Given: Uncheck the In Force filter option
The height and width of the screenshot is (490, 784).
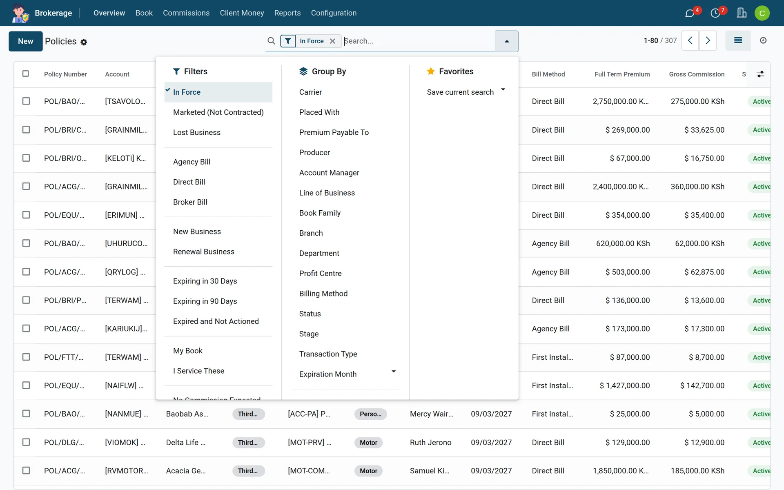Looking at the screenshot, I should [218, 92].
